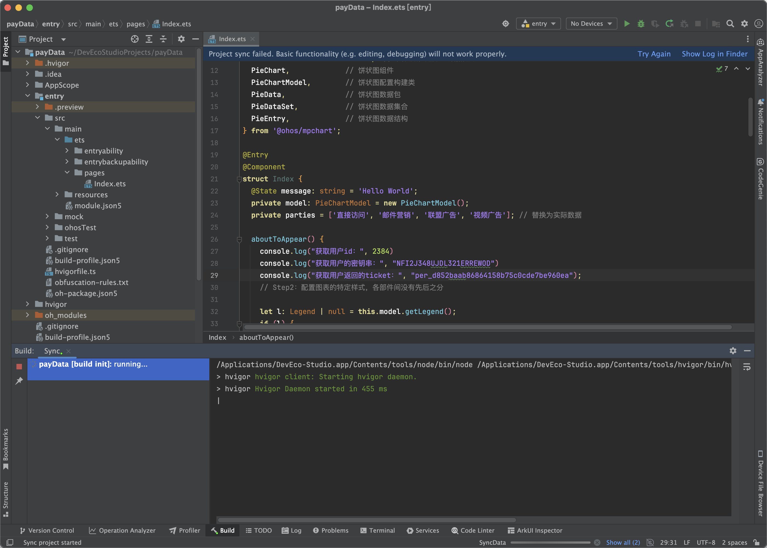Click the Stop sync red square

[19, 366]
